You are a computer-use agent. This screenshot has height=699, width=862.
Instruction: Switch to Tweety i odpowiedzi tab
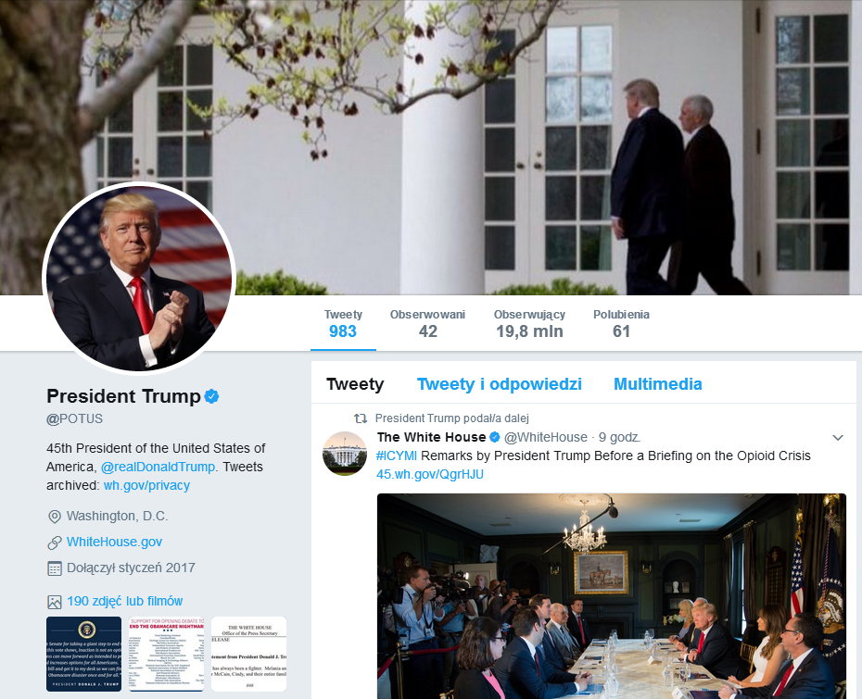[x=500, y=384]
